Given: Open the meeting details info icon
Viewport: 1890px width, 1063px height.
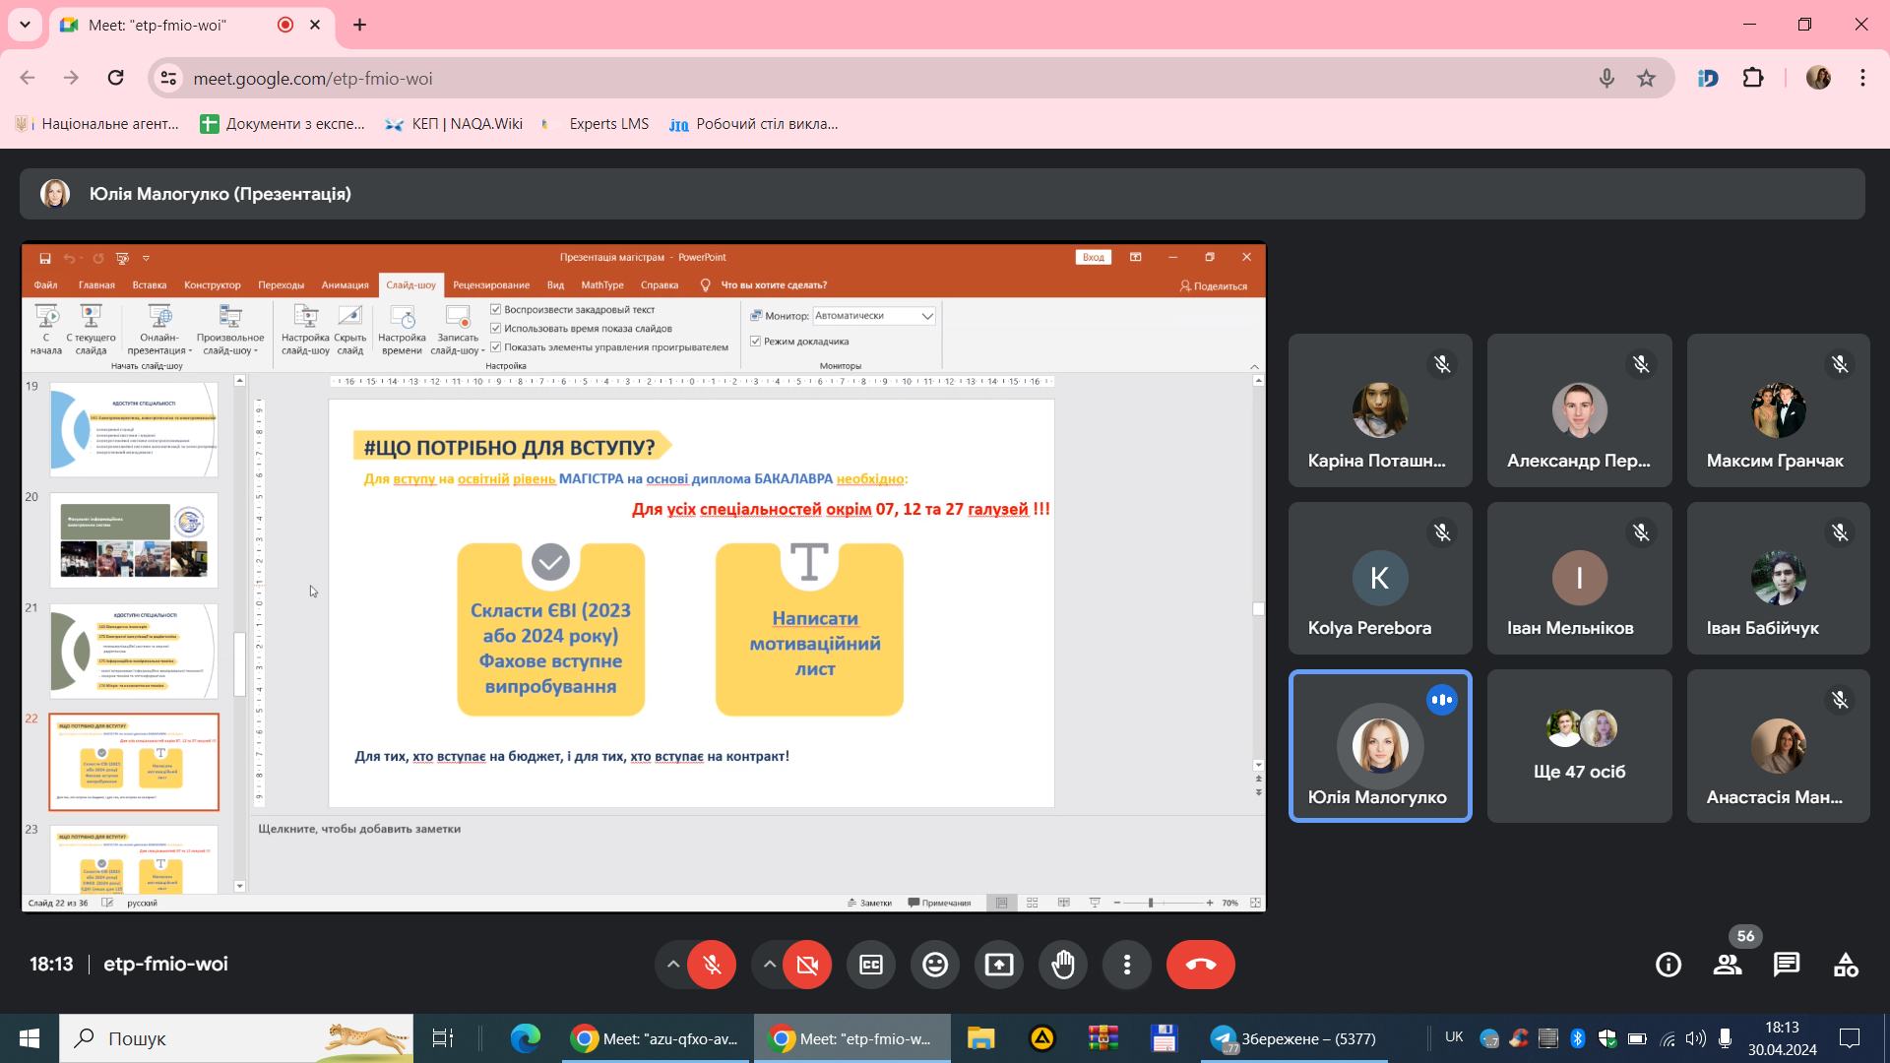Looking at the screenshot, I should [1669, 965].
